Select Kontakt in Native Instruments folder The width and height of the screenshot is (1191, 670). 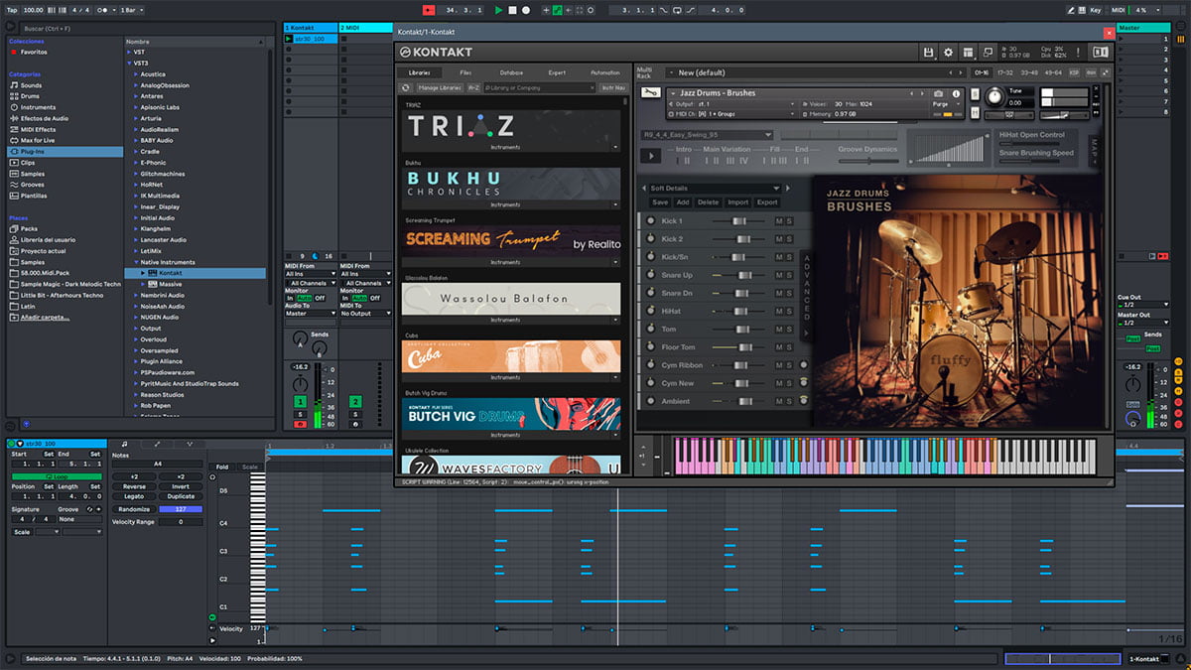pos(195,272)
